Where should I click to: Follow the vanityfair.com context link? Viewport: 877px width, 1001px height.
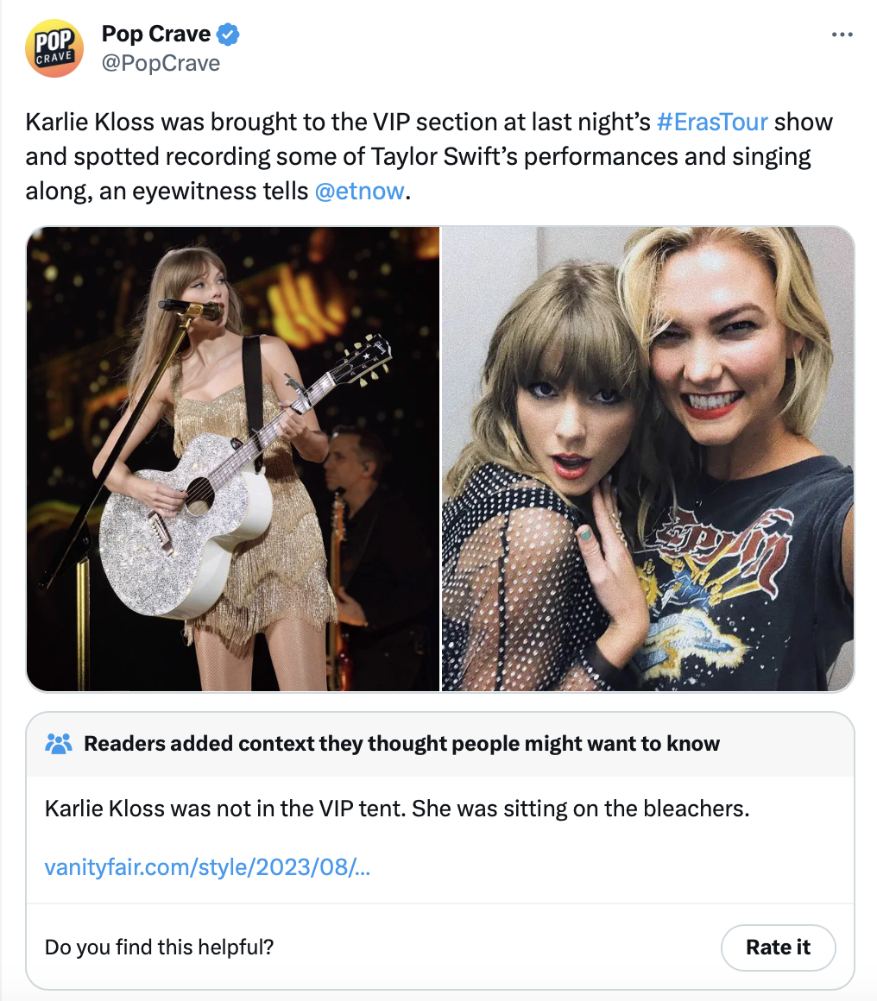click(x=205, y=869)
